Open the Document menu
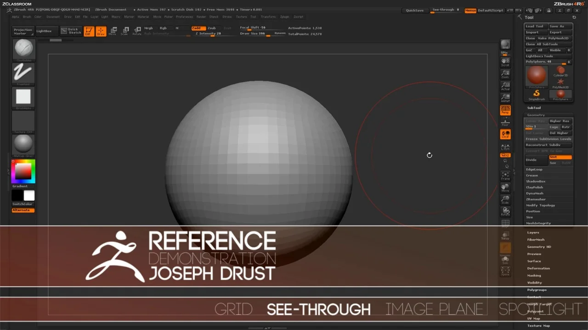Image resolution: width=588 pixels, height=330 pixels. coord(53,17)
